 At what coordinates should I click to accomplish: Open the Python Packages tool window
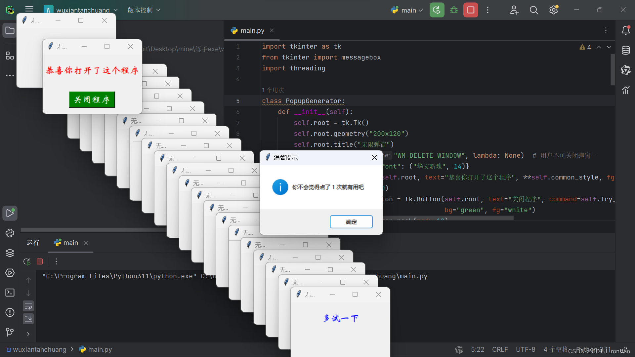10,233
